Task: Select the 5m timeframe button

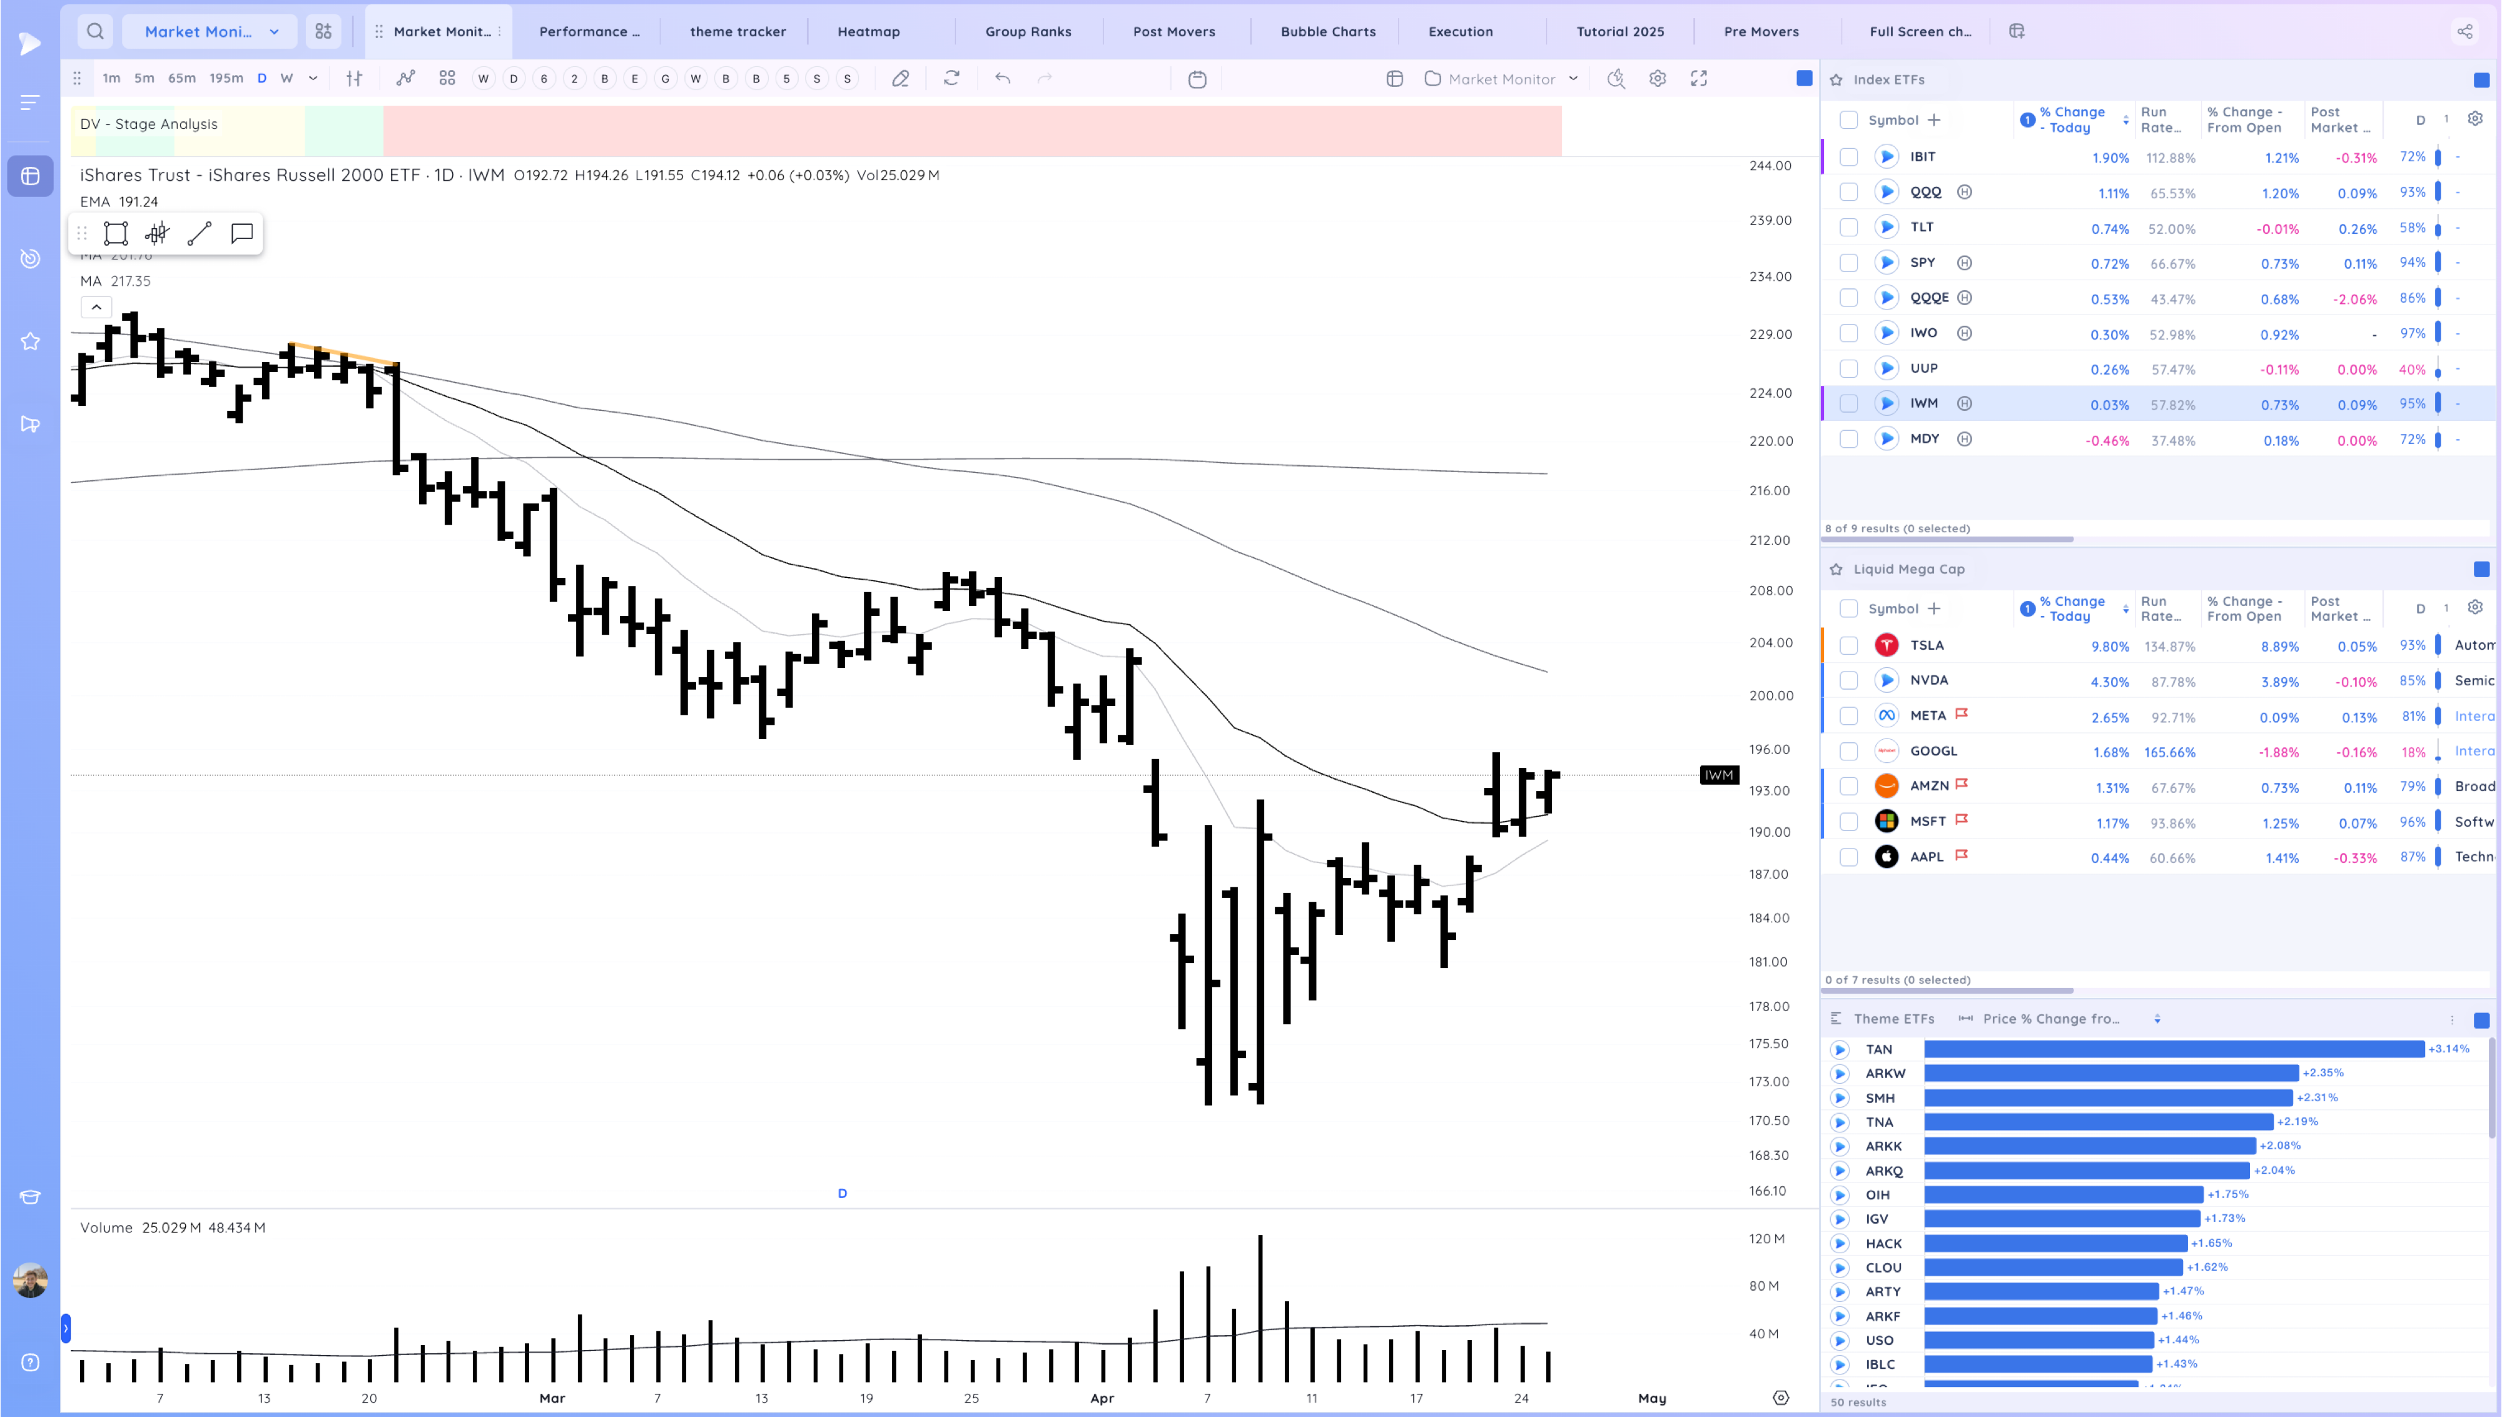Action: (x=144, y=79)
